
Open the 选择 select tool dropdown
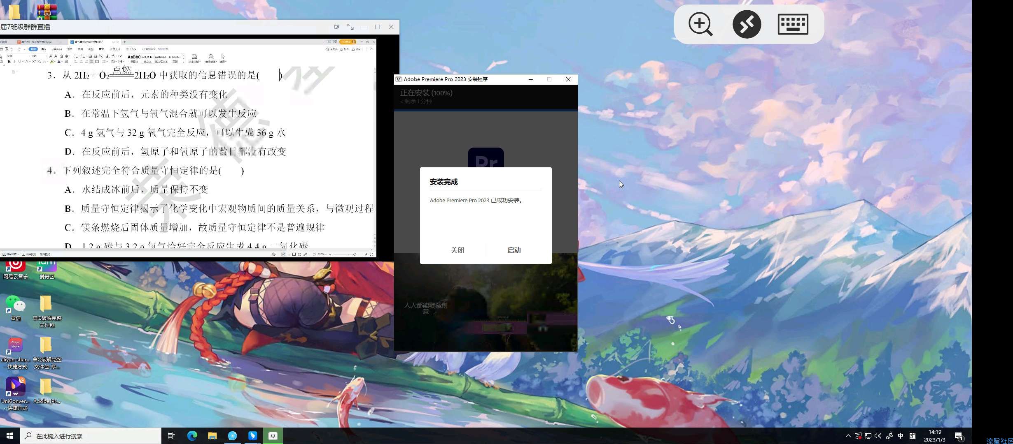pyautogui.click(x=223, y=59)
